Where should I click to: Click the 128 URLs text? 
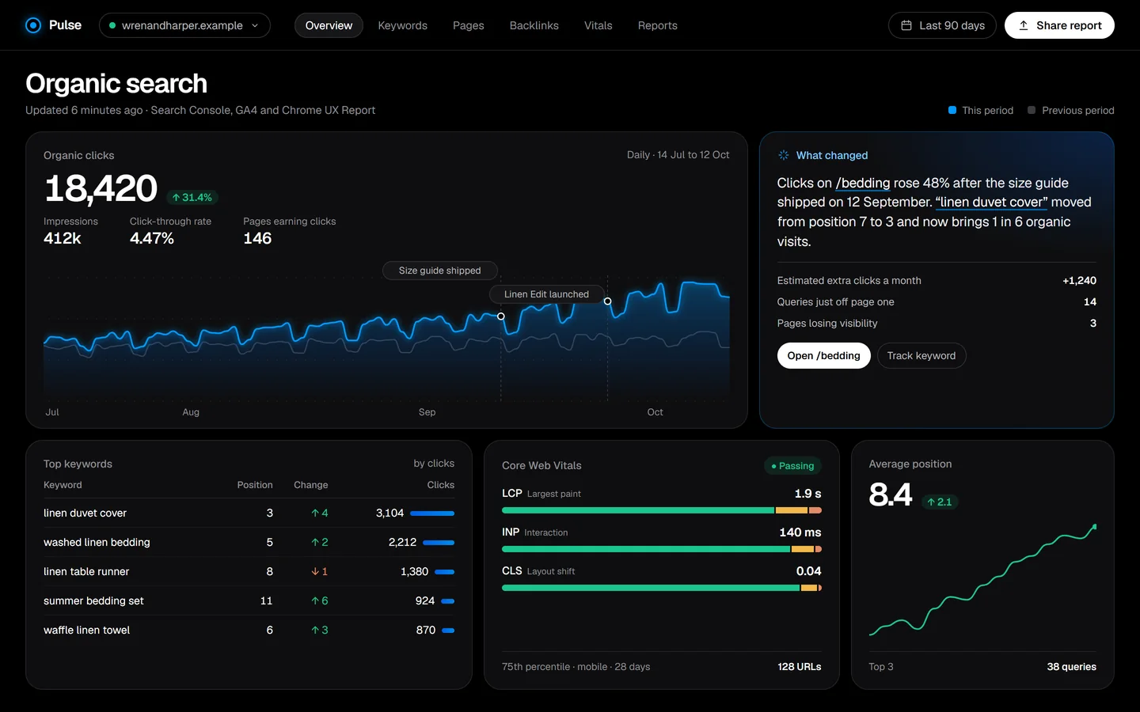(x=800, y=667)
